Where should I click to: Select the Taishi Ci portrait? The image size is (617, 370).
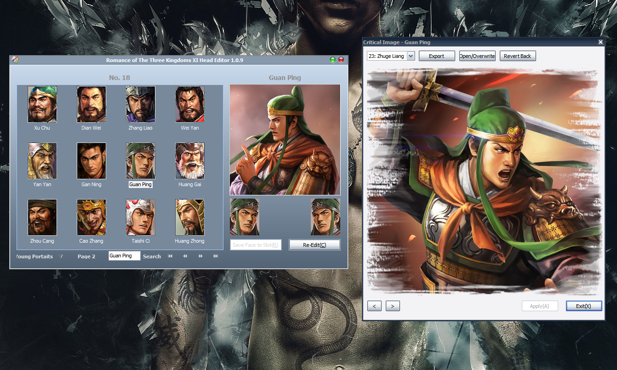click(x=141, y=217)
